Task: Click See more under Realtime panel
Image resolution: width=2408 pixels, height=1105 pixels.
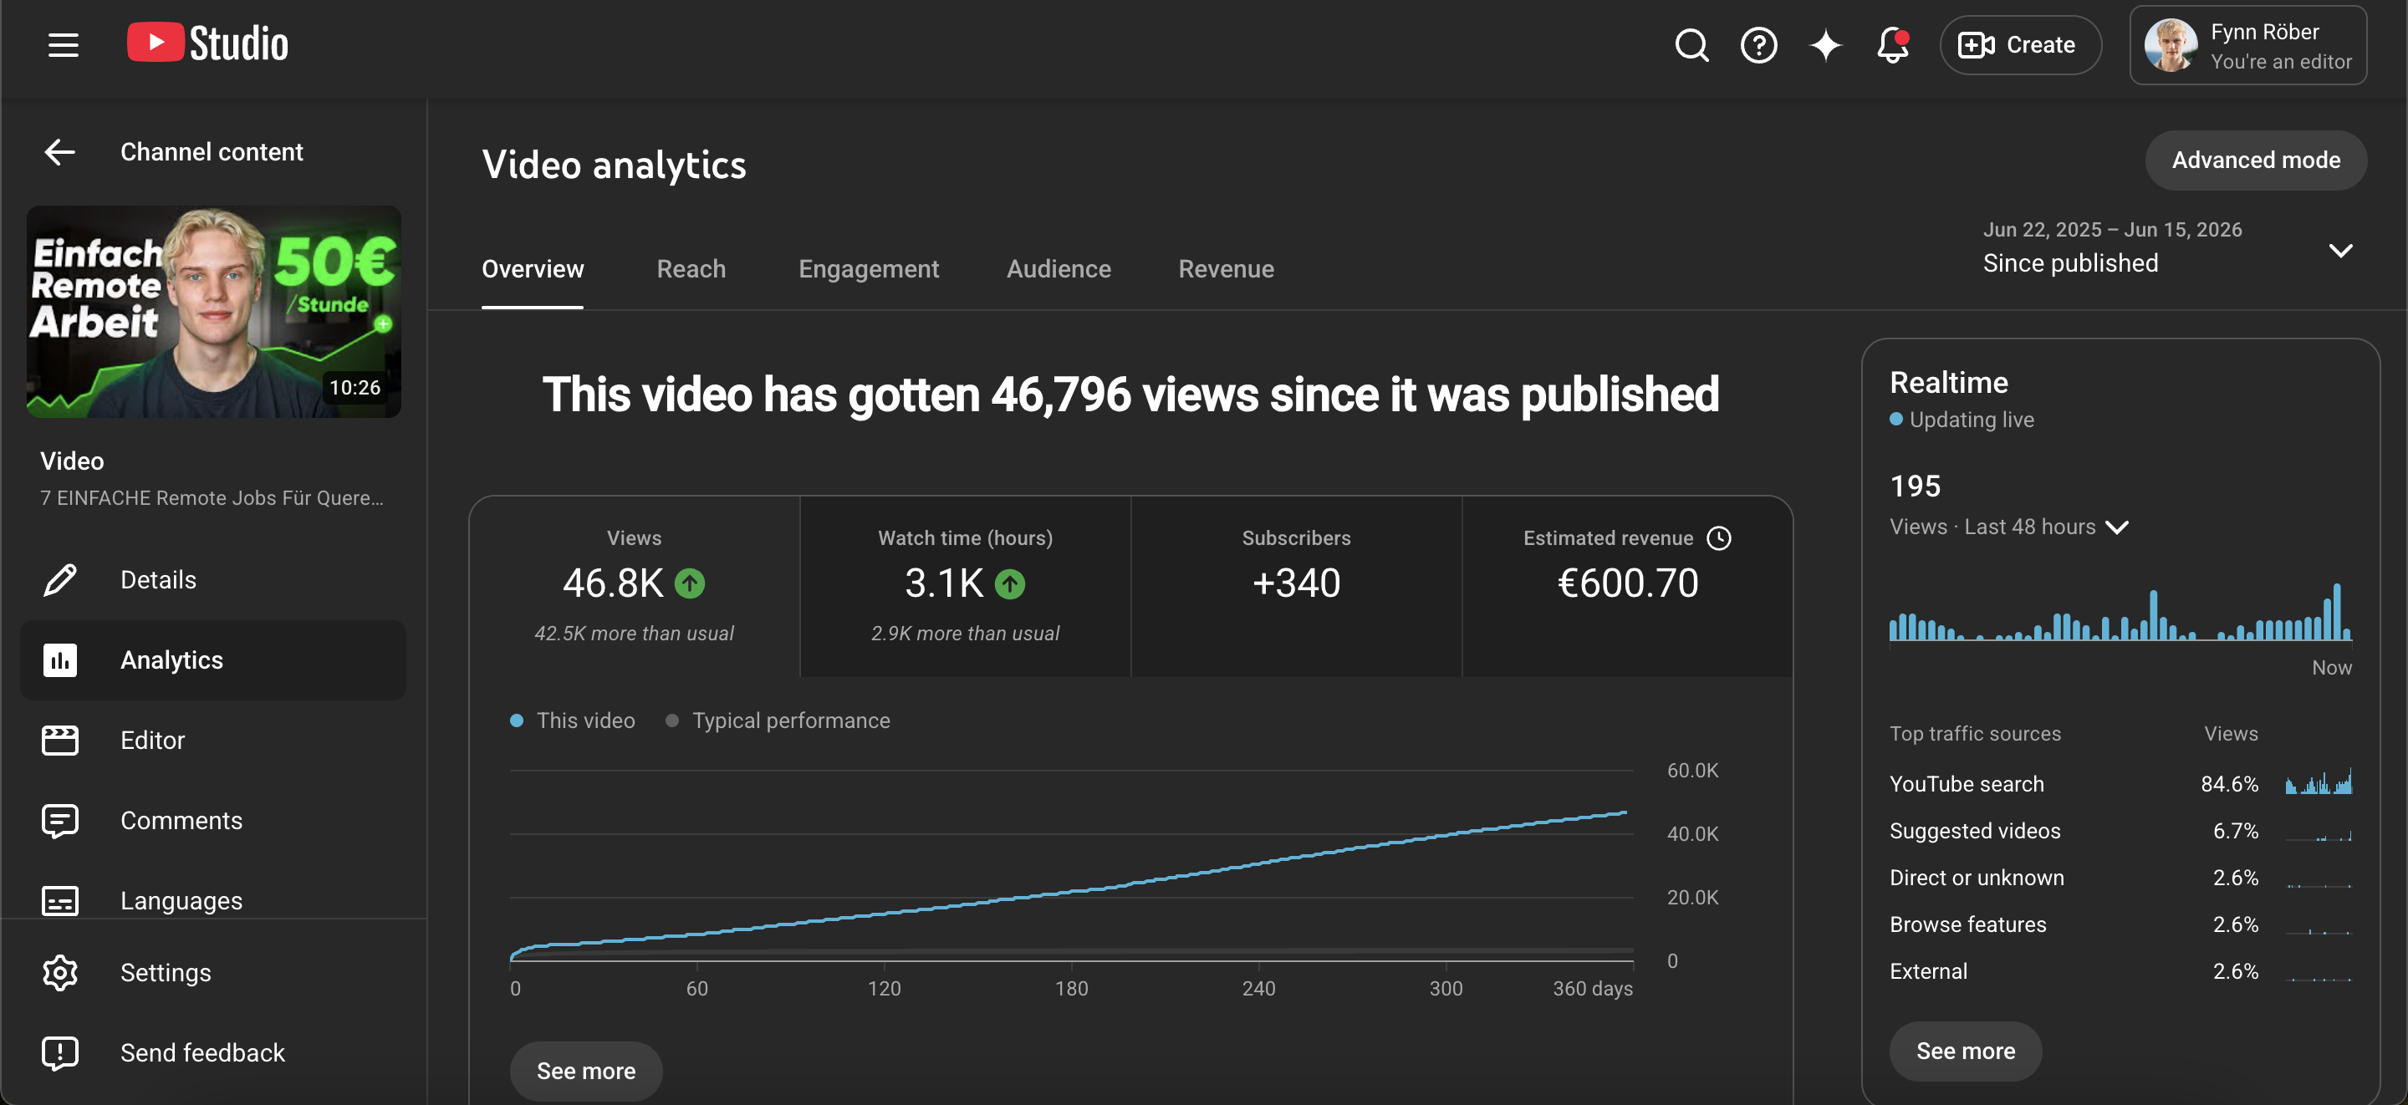Action: (1965, 1051)
